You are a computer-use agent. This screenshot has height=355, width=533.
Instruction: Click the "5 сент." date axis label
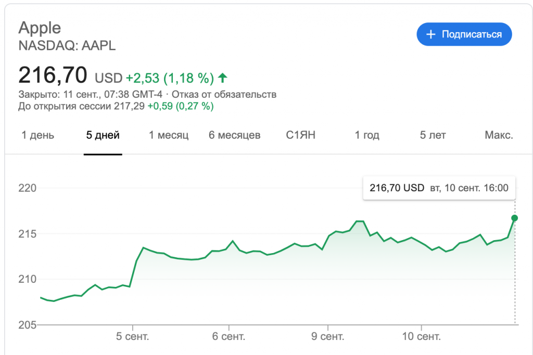[132, 336]
